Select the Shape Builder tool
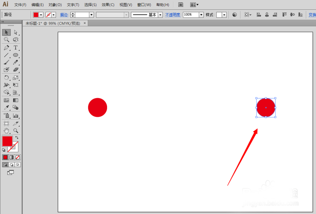 coord(6,92)
